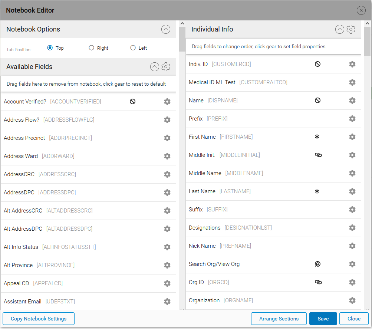Select the Suffix field label
Viewport: 372px width, 329px height.
[196, 210]
